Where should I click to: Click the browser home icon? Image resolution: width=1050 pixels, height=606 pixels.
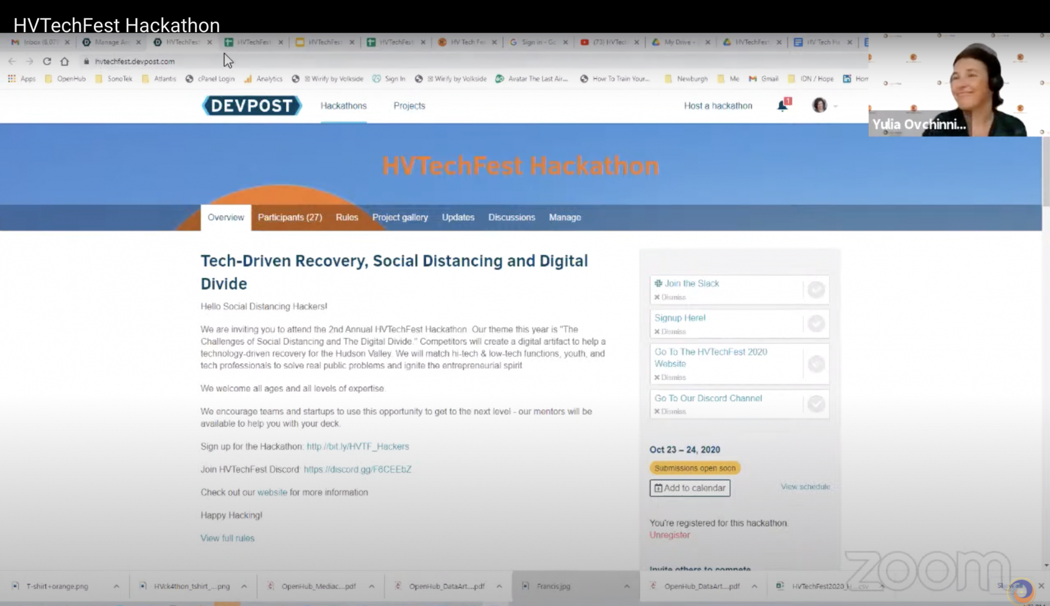click(65, 61)
